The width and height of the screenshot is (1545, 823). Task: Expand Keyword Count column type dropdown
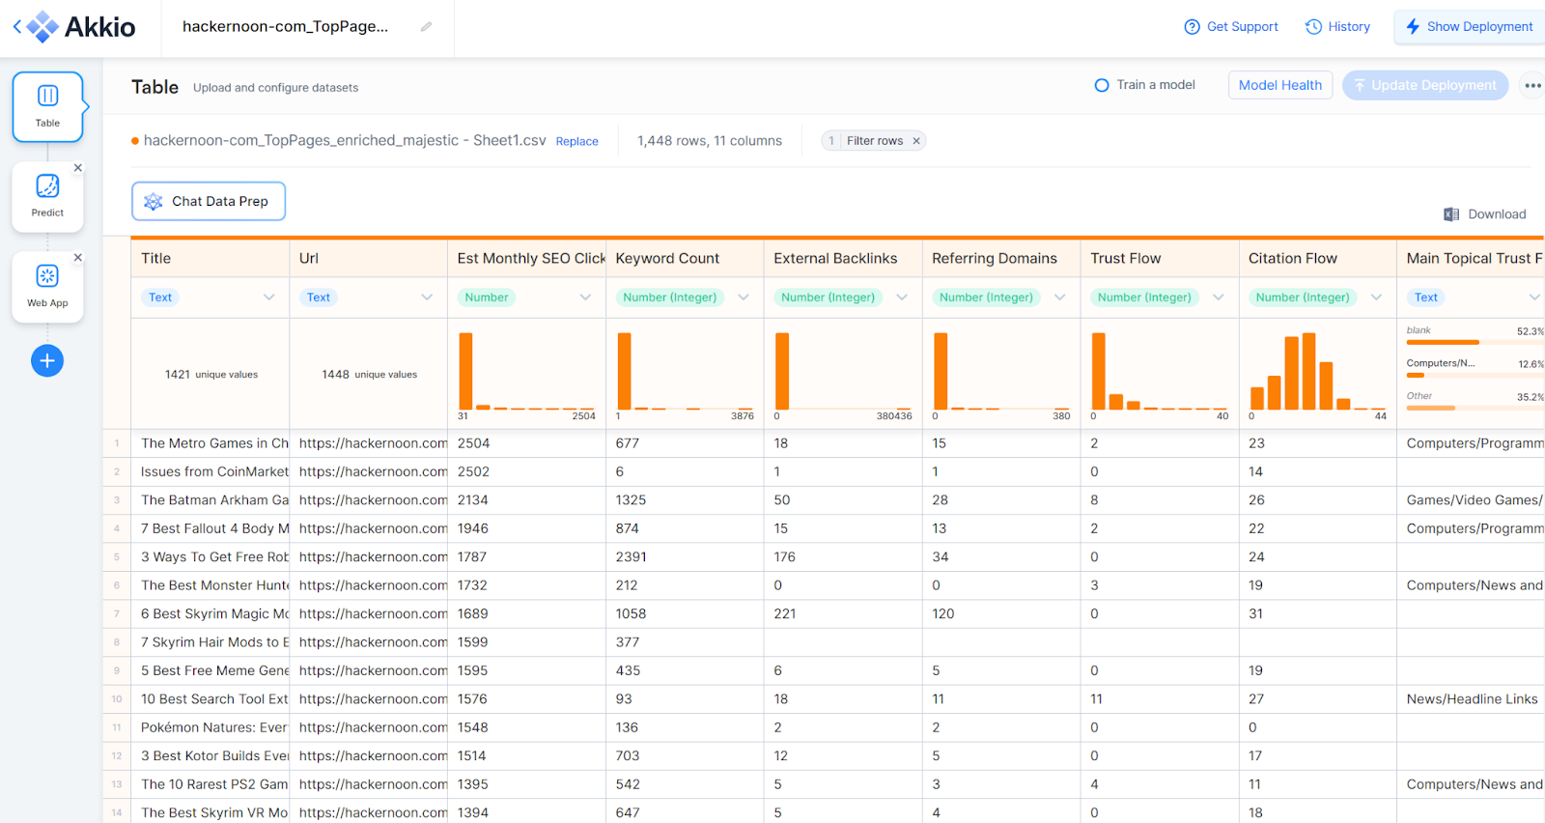pyautogui.click(x=744, y=298)
